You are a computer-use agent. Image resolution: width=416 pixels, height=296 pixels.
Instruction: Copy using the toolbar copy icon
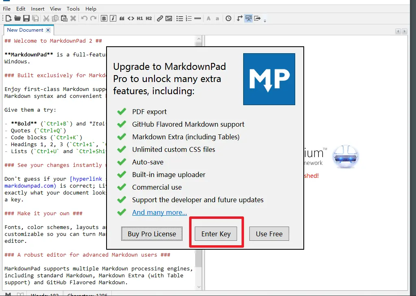pos(55,18)
